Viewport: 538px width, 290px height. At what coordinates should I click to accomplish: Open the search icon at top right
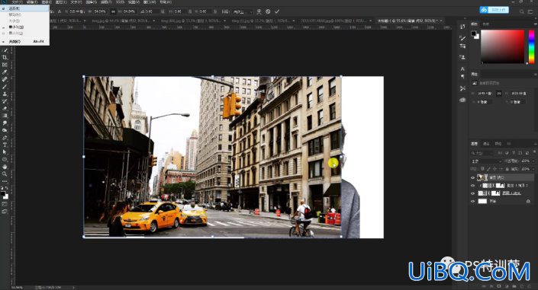pyautogui.click(x=521, y=11)
